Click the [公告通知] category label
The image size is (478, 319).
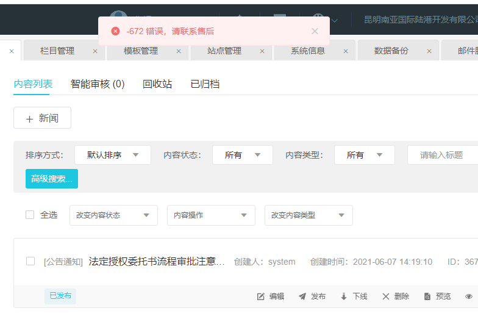(63, 262)
